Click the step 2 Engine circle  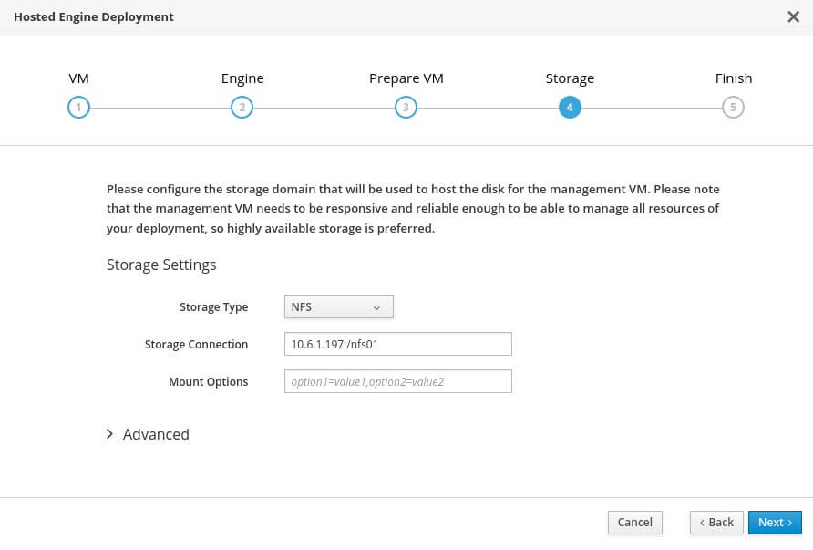(242, 108)
